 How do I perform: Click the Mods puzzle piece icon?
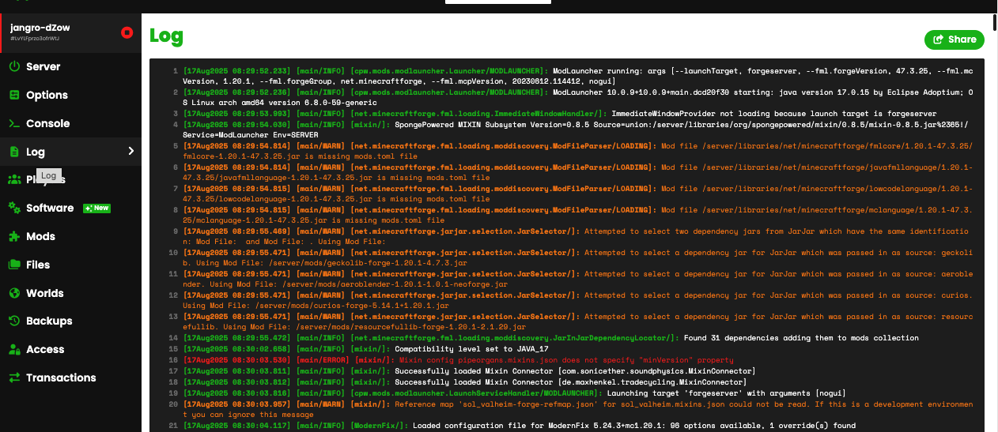pos(14,236)
